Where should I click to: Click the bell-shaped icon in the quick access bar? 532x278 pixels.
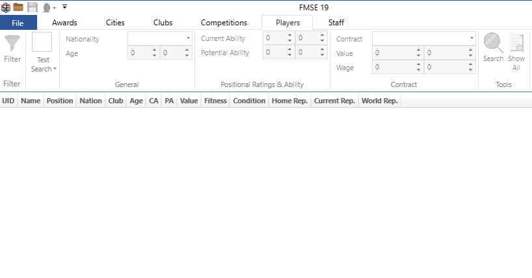pos(46,7)
